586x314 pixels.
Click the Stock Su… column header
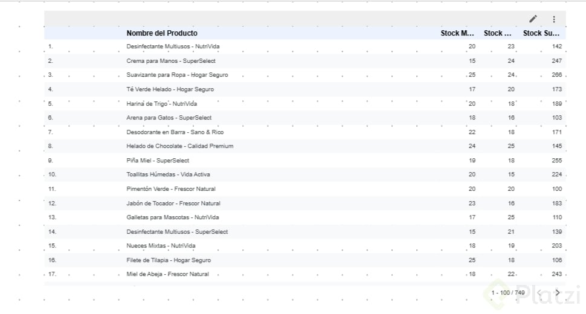click(x=541, y=33)
